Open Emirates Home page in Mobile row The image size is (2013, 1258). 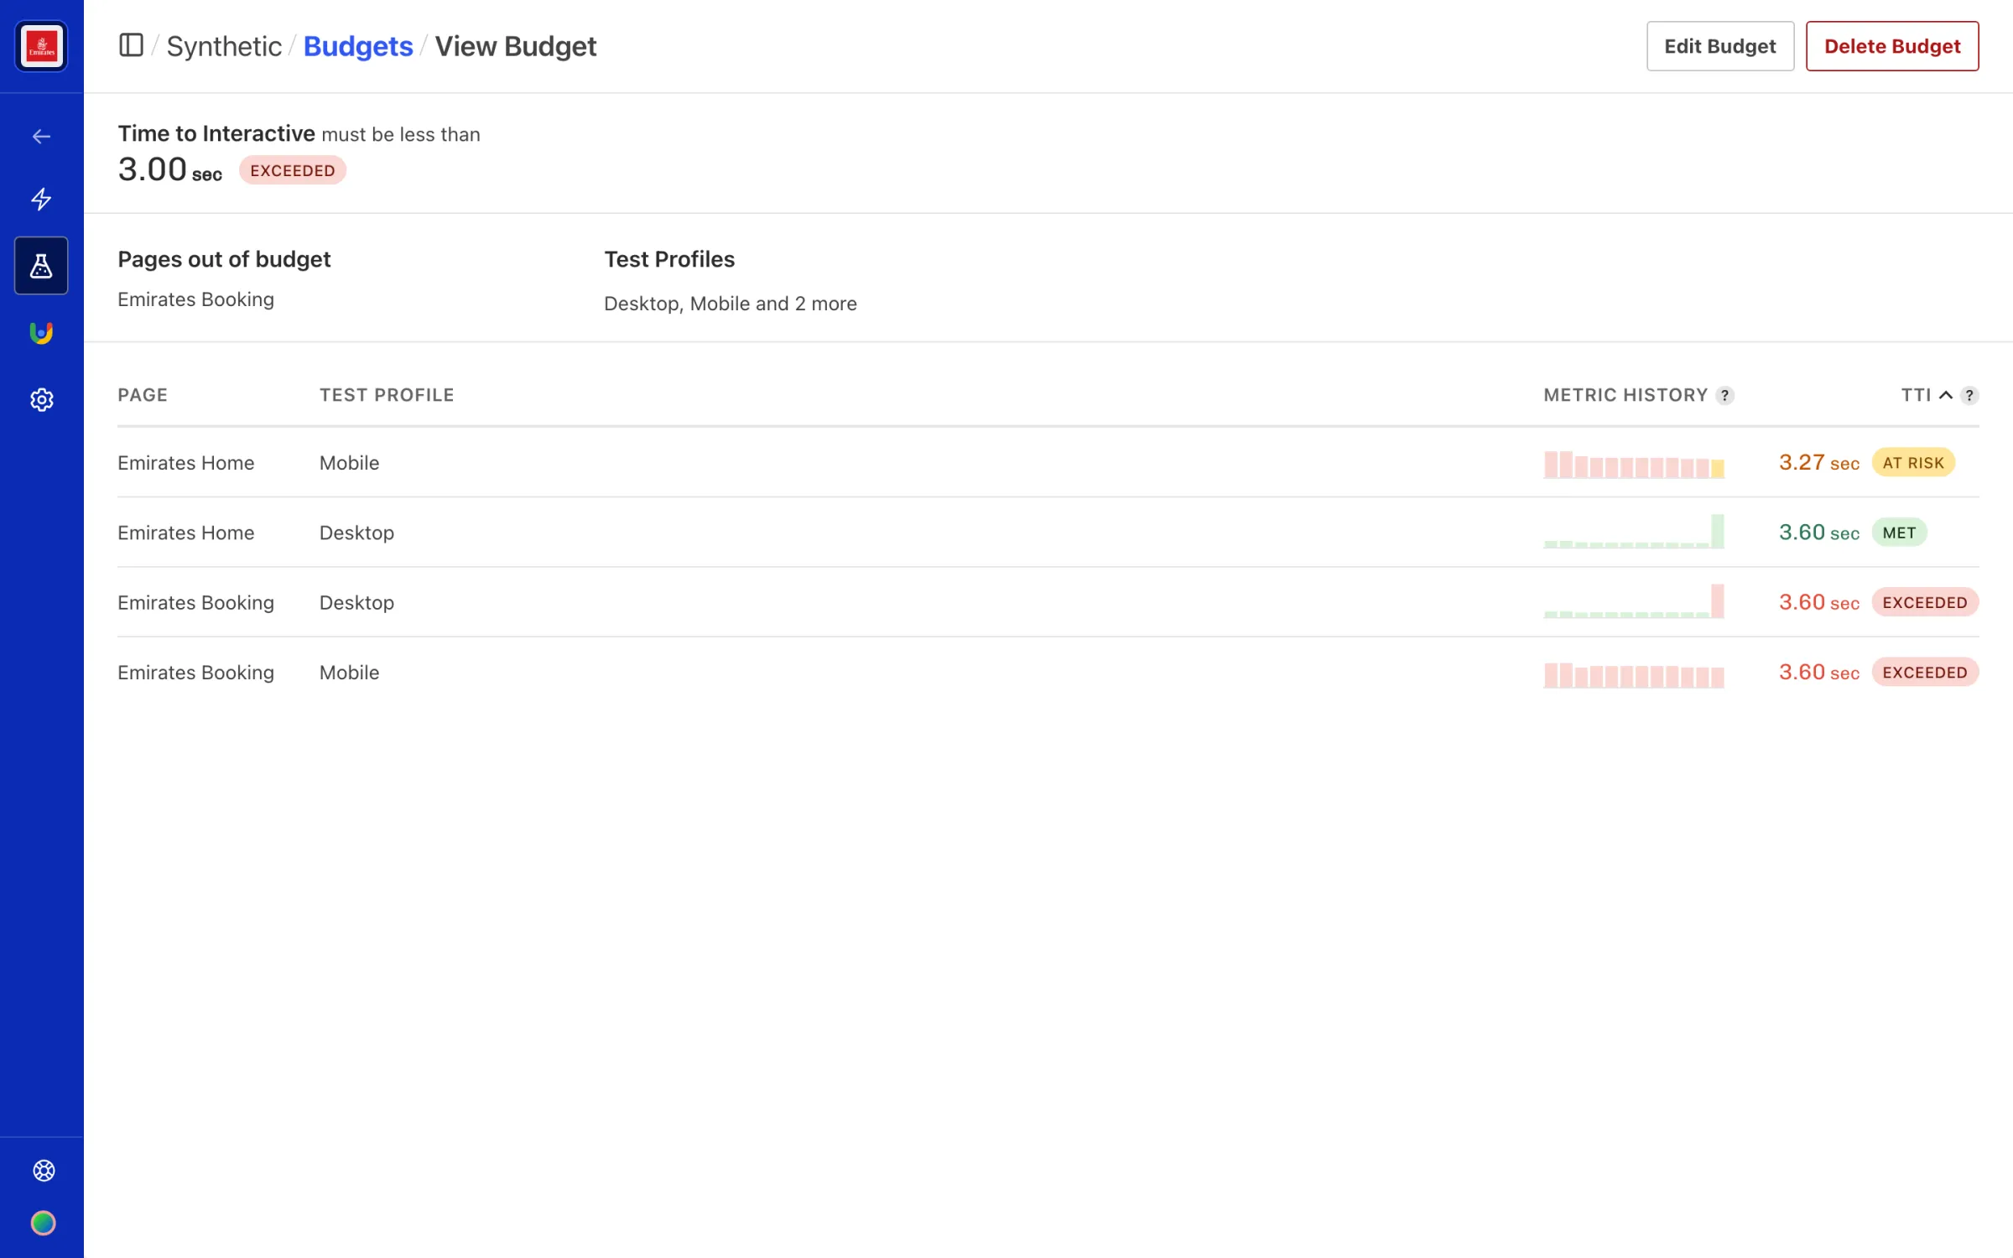click(185, 463)
